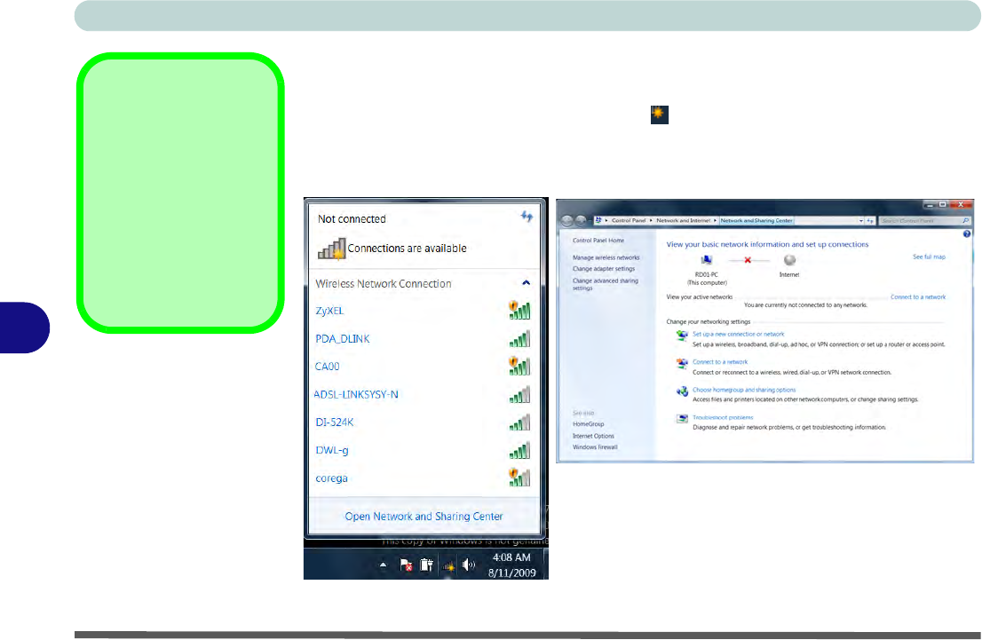Click the Forward button in Control Panel
The image size is (982, 640).
582,220
